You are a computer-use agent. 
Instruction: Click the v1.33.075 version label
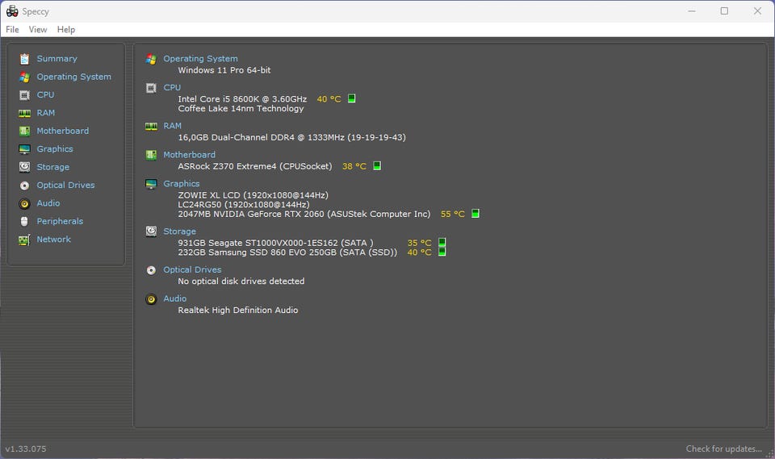(x=26, y=449)
